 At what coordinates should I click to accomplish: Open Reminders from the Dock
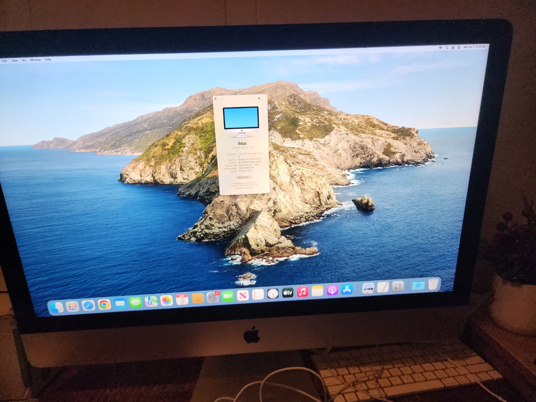tap(258, 294)
